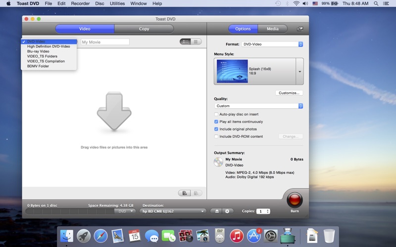Open recorder settings gear icon

pos(227,211)
